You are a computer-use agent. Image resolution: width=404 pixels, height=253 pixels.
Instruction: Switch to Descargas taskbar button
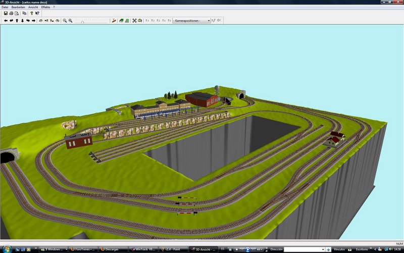click(x=113, y=249)
